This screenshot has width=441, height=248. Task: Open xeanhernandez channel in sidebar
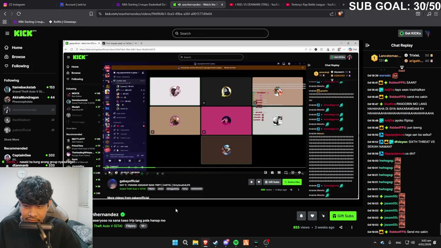[29, 110]
